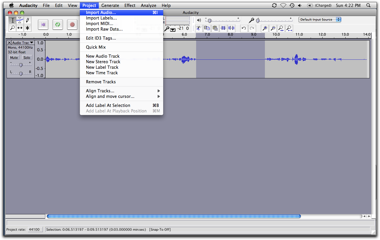The image size is (380, 240).
Task: Choose New Audio Track menu item
Action: (122, 56)
